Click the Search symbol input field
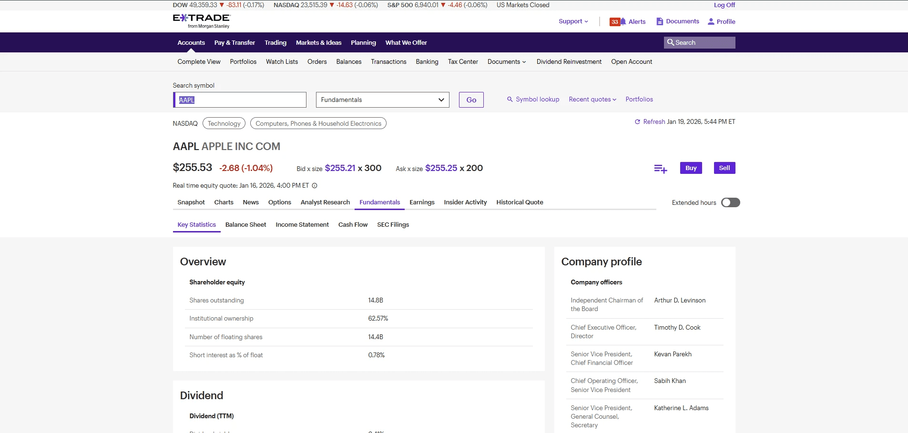Screen dimensions: 908x433 pos(240,100)
